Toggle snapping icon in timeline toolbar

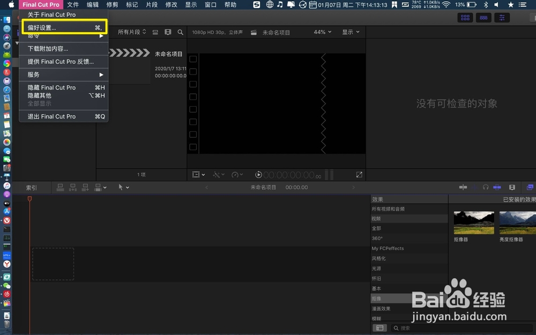[x=497, y=187]
